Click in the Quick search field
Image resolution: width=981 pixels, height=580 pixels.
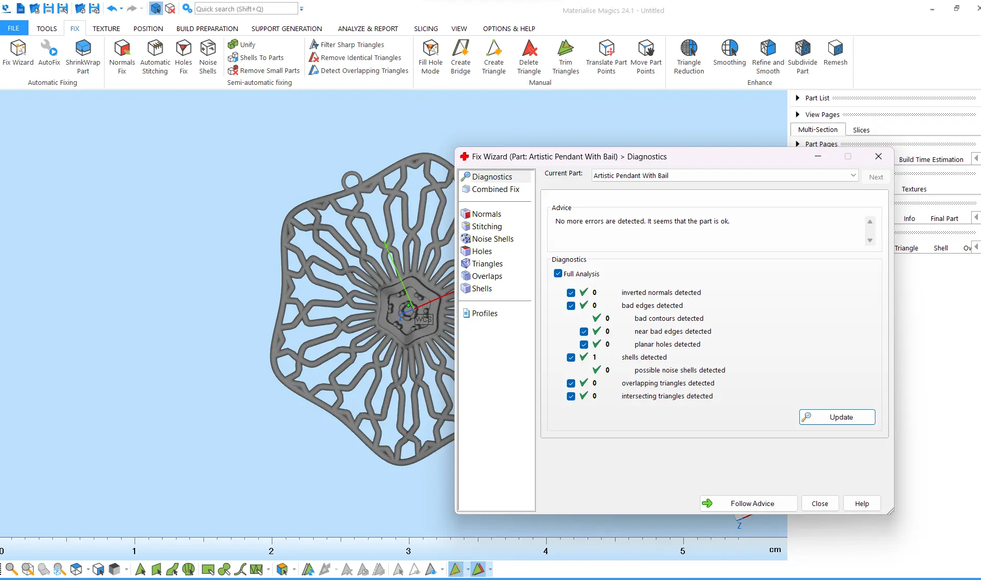246,9
